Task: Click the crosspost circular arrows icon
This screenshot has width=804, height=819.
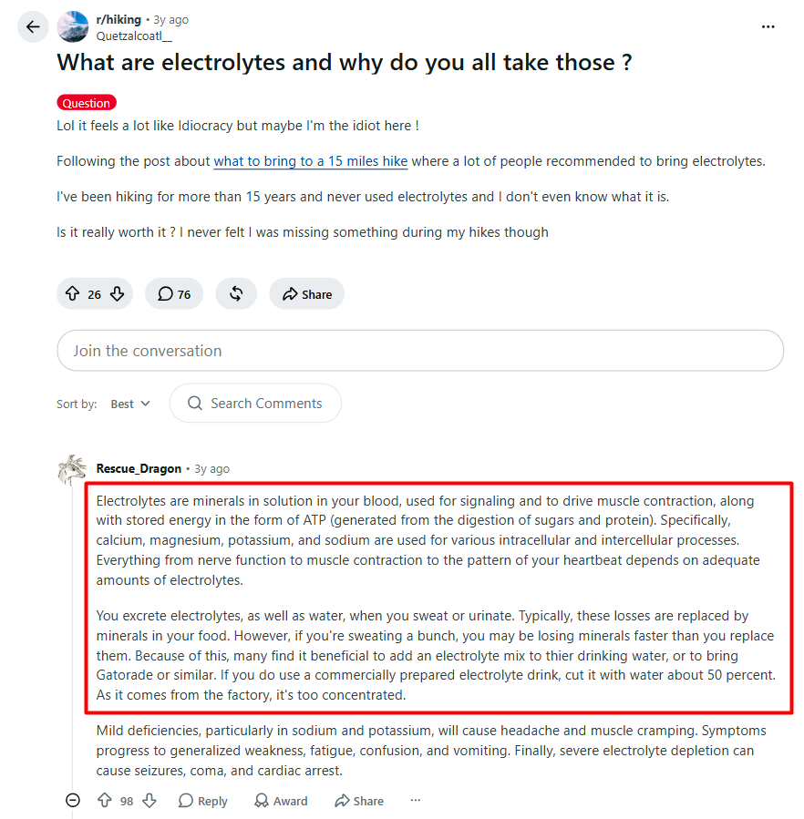Action: coord(236,294)
